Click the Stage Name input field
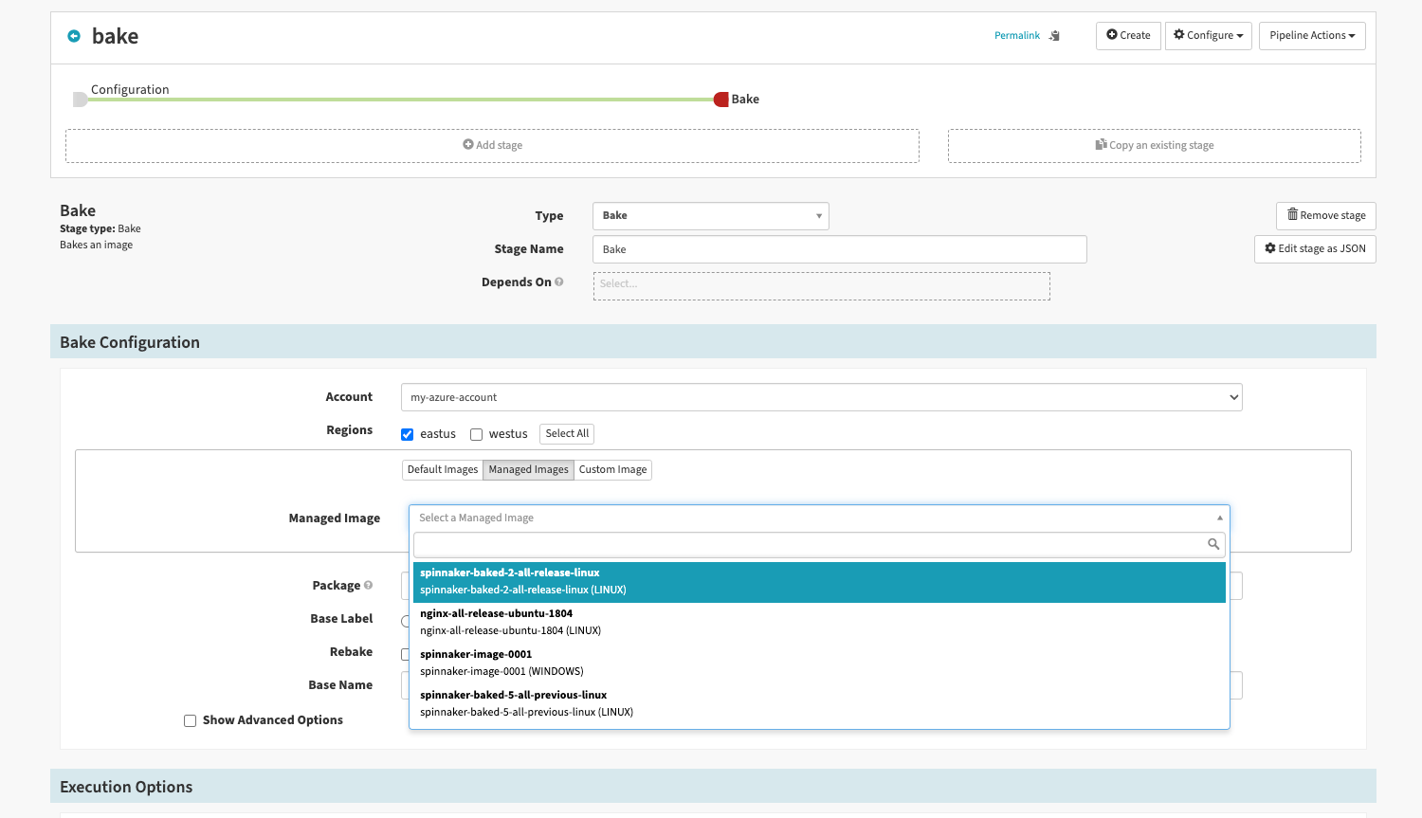The height and width of the screenshot is (818, 1422). pyautogui.click(x=840, y=249)
